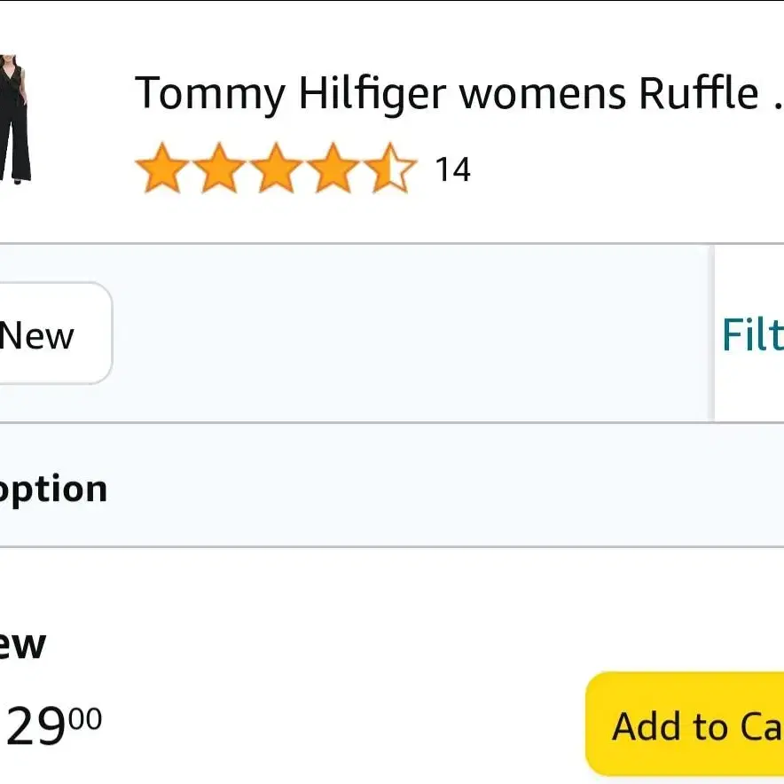Click the 29 dollar price amount
784x784 pixels.
[x=36, y=725]
